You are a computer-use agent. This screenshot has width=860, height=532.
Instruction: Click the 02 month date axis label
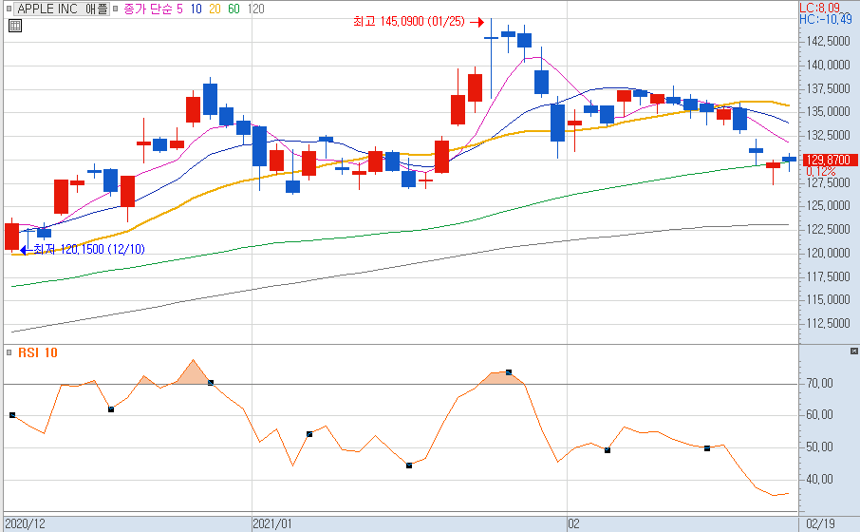click(573, 523)
